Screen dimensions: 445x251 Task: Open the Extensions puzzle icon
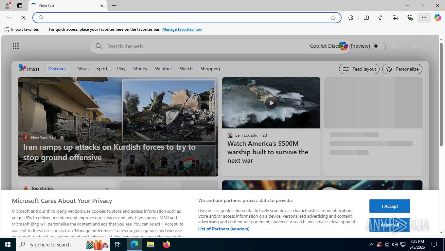350,18
